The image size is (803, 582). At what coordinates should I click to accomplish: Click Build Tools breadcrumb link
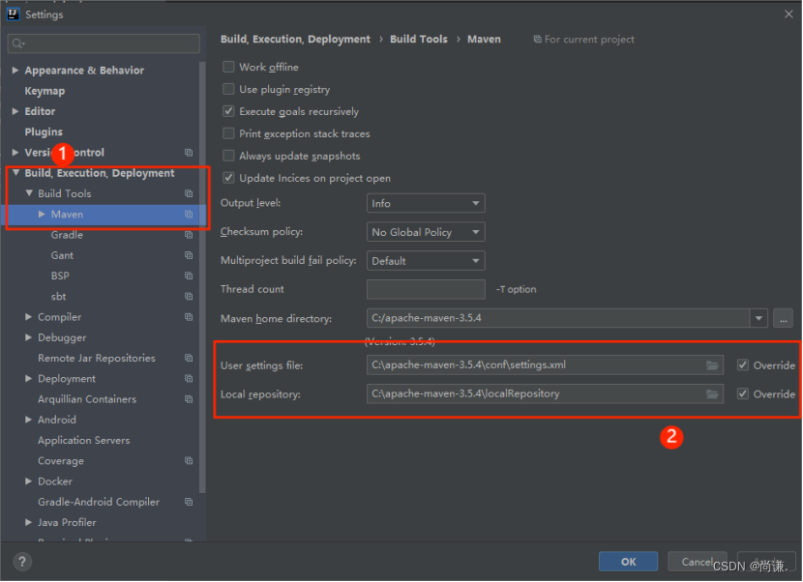coord(418,39)
